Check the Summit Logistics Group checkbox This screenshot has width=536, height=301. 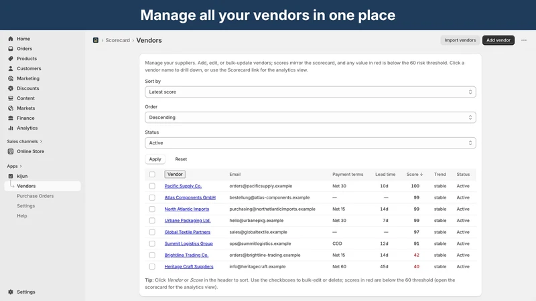pos(152,243)
